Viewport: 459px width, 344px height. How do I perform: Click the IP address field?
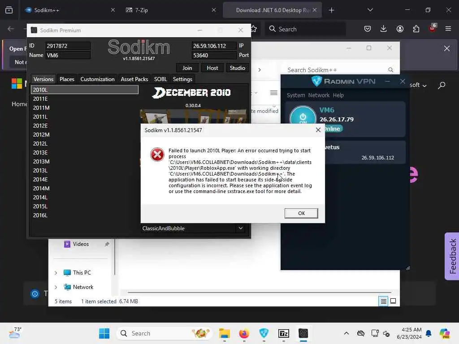[x=214, y=46]
